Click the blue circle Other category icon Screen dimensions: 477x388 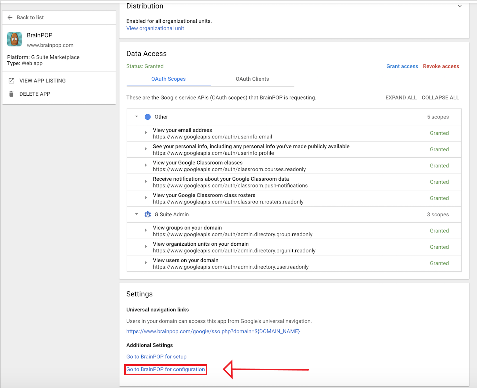(x=148, y=117)
